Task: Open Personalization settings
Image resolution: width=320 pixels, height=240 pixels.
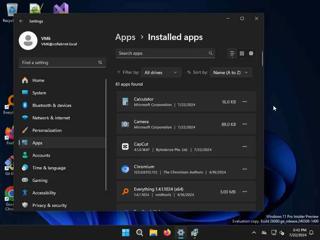Action: click(62, 130)
